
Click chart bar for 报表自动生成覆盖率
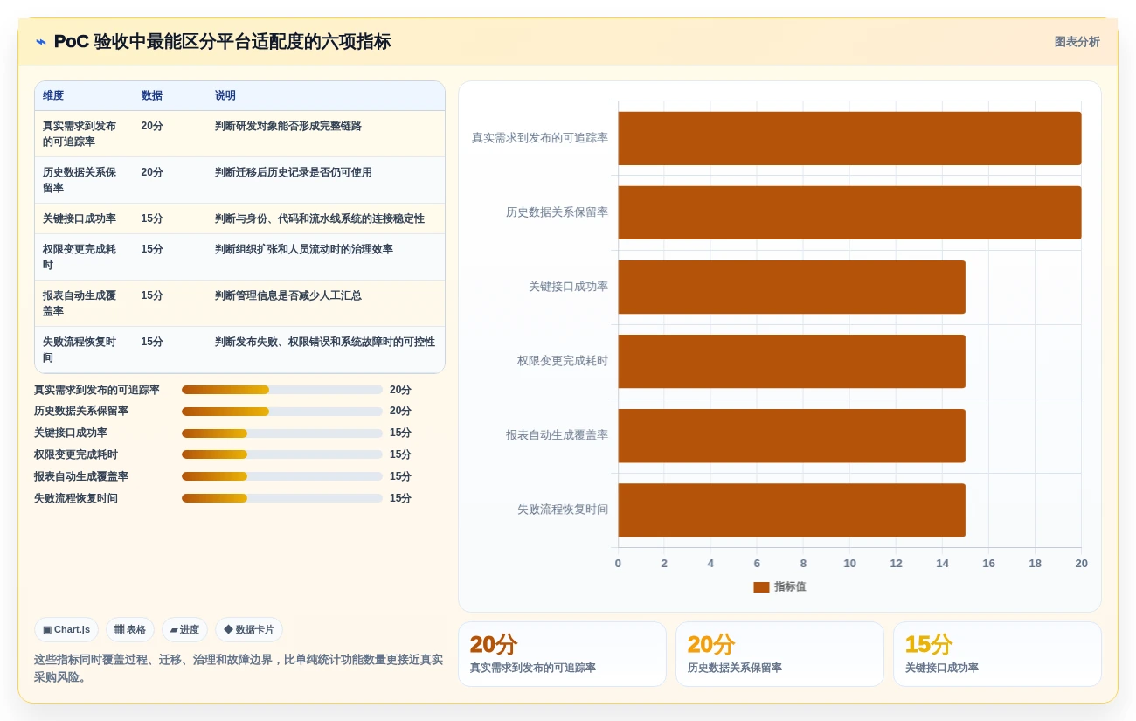[x=792, y=435]
